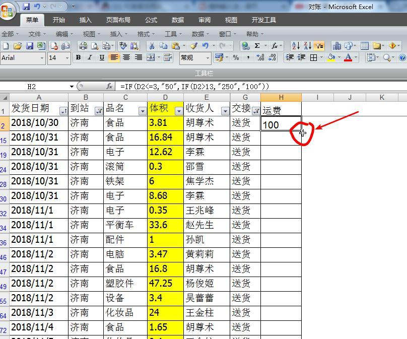
Task: Open the 常规 number format dropdown
Action: [208, 58]
